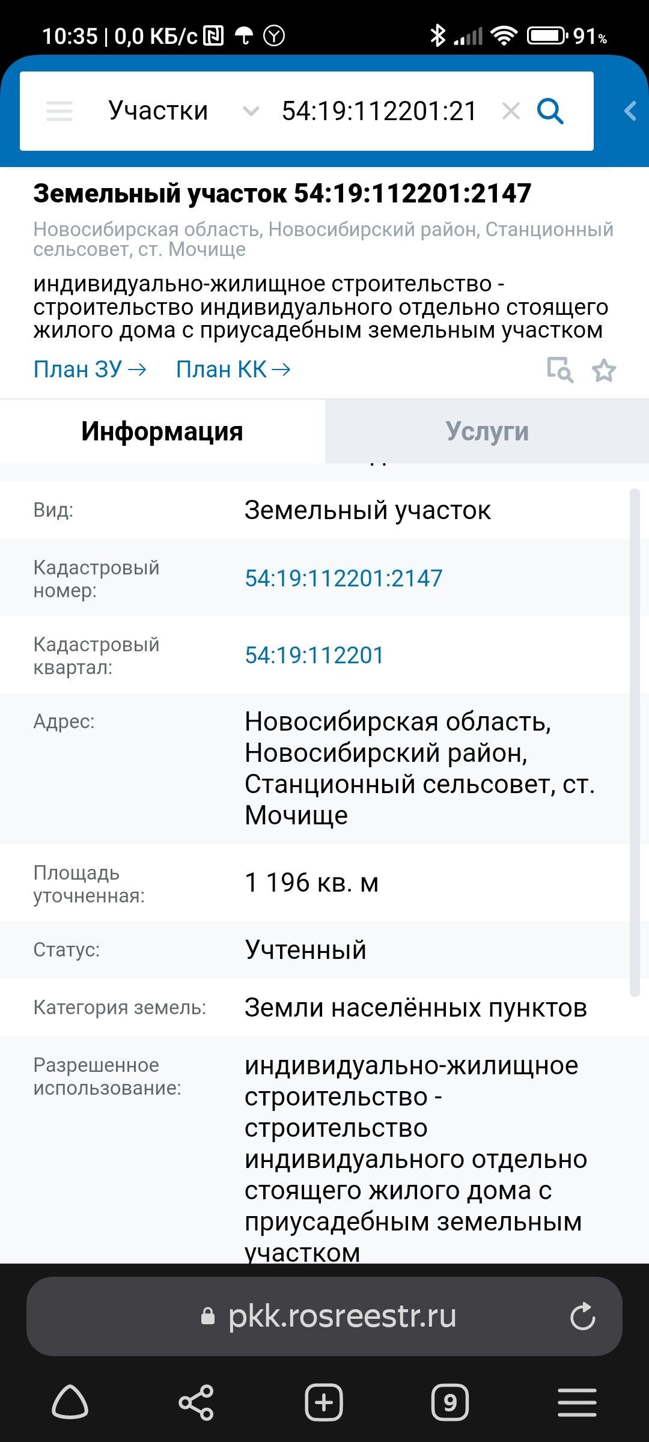Viewport: 649px width, 1442px height.
Task: Switch to the Информация tab
Action: (x=162, y=431)
